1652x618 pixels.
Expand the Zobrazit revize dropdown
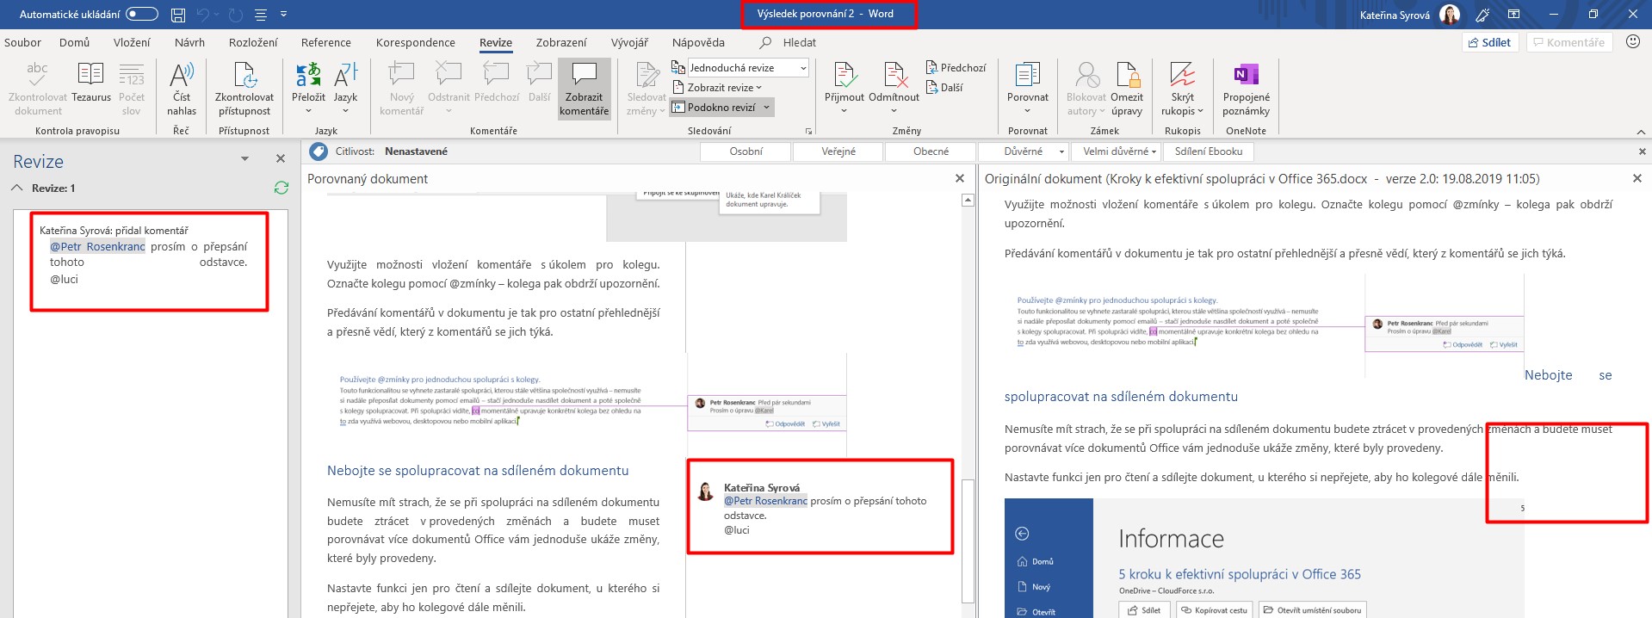click(723, 88)
